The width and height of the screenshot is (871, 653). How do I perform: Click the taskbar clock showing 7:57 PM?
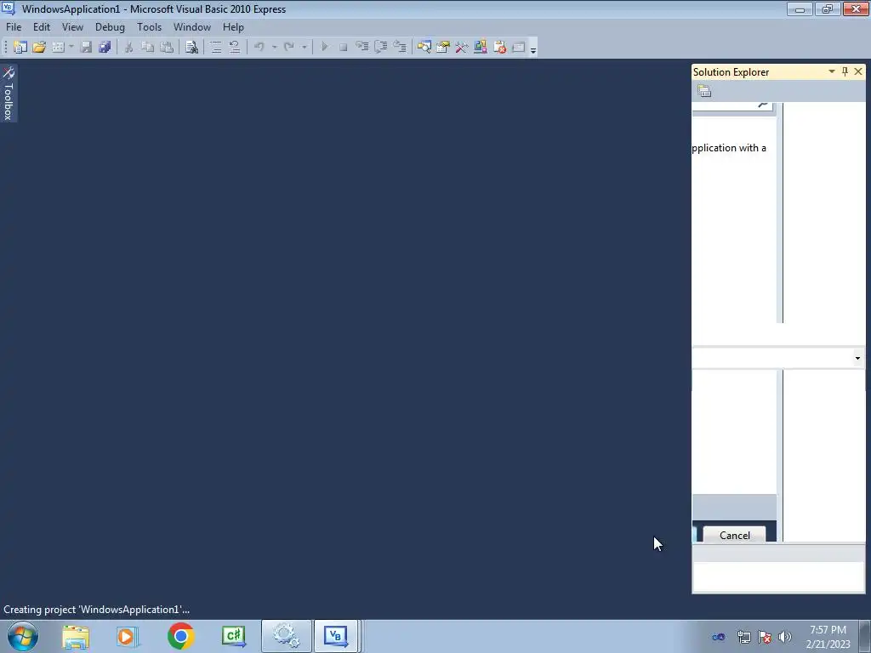(828, 637)
